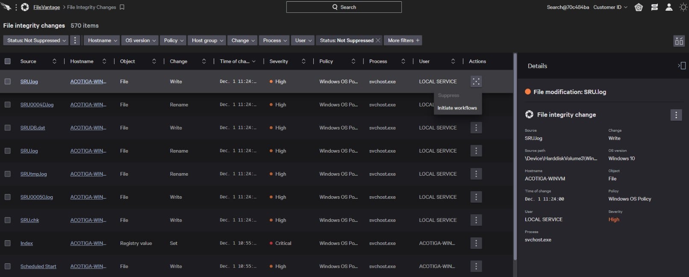This screenshot has height=277, width=689.
Task: Open actions menu for SRU00050.log row
Action: tap(476, 197)
